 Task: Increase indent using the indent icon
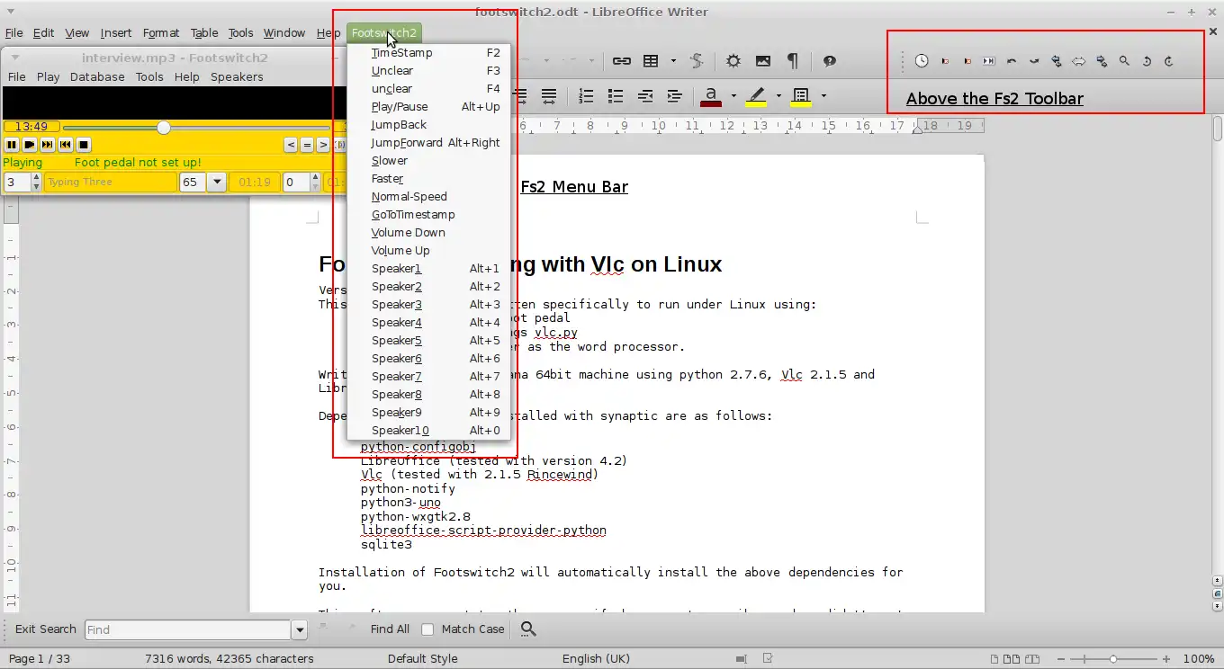[x=674, y=95]
